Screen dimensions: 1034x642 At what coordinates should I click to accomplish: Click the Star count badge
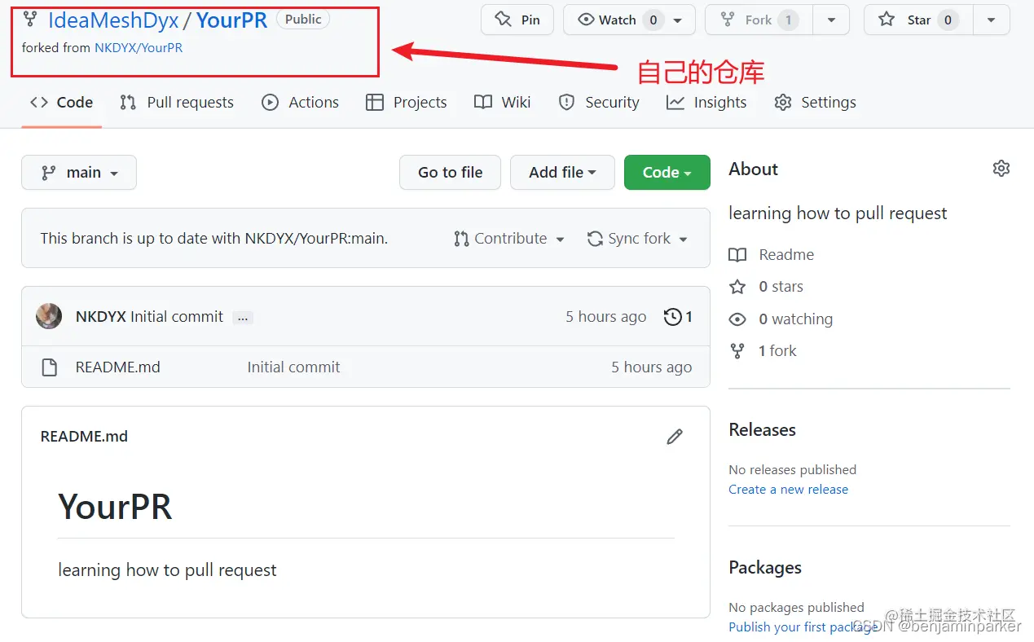948,20
